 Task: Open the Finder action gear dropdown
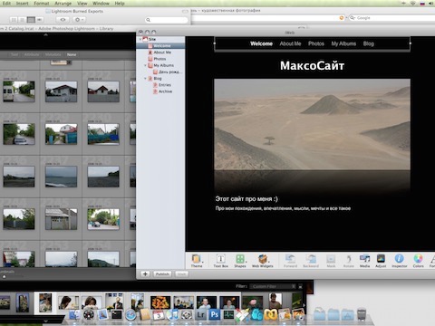79,20
